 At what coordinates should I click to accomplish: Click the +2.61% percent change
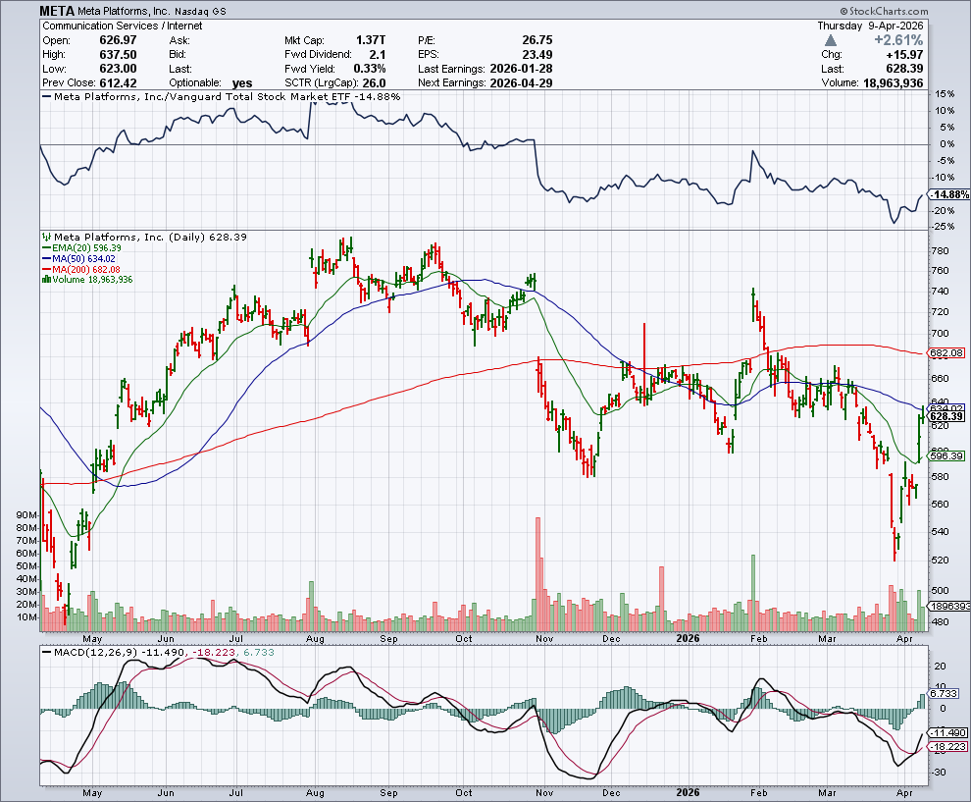pyautogui.click(x=898, y=40)
